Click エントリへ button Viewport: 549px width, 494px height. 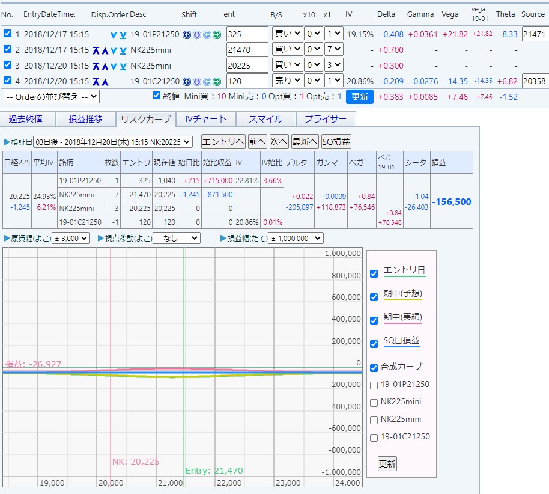click(x=223, y=142)
